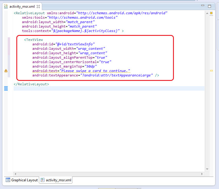Select the bottom activity_msr.xml source tab
The image size is (219, 189).
(x=56, y=180)
